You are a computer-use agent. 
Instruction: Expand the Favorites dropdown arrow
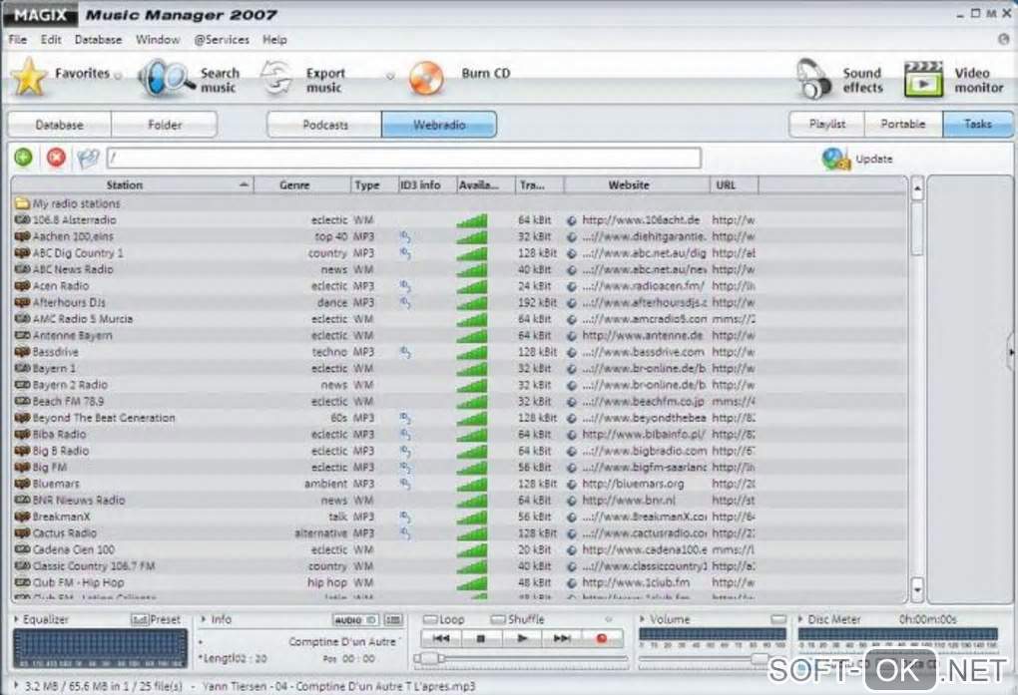point(118,76)
